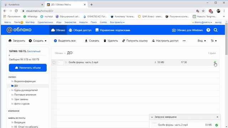Open the Создать dropdown
Image resolution: width=228 pixels, height=128 pixels.
38,41
